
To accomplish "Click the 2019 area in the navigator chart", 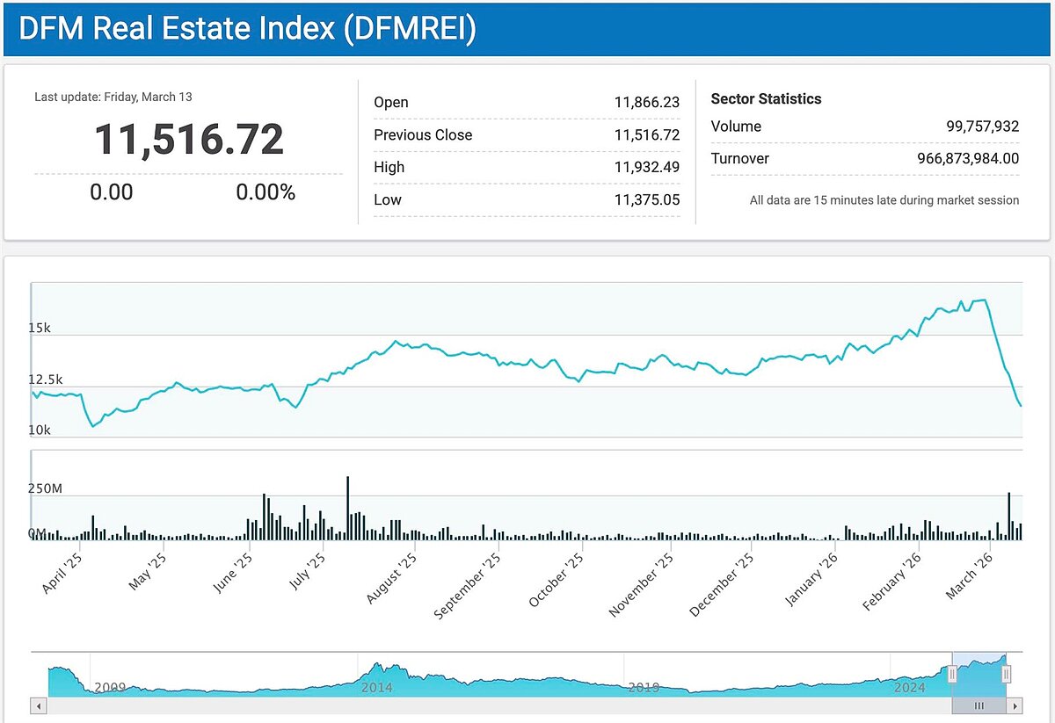I will point(644,686).
